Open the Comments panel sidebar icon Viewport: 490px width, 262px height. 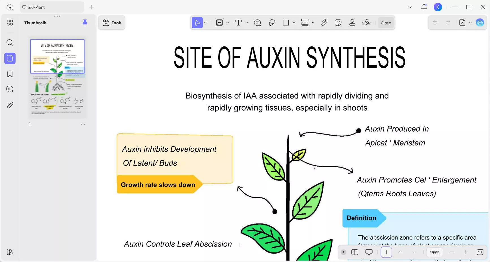click(x=10, y=89)
